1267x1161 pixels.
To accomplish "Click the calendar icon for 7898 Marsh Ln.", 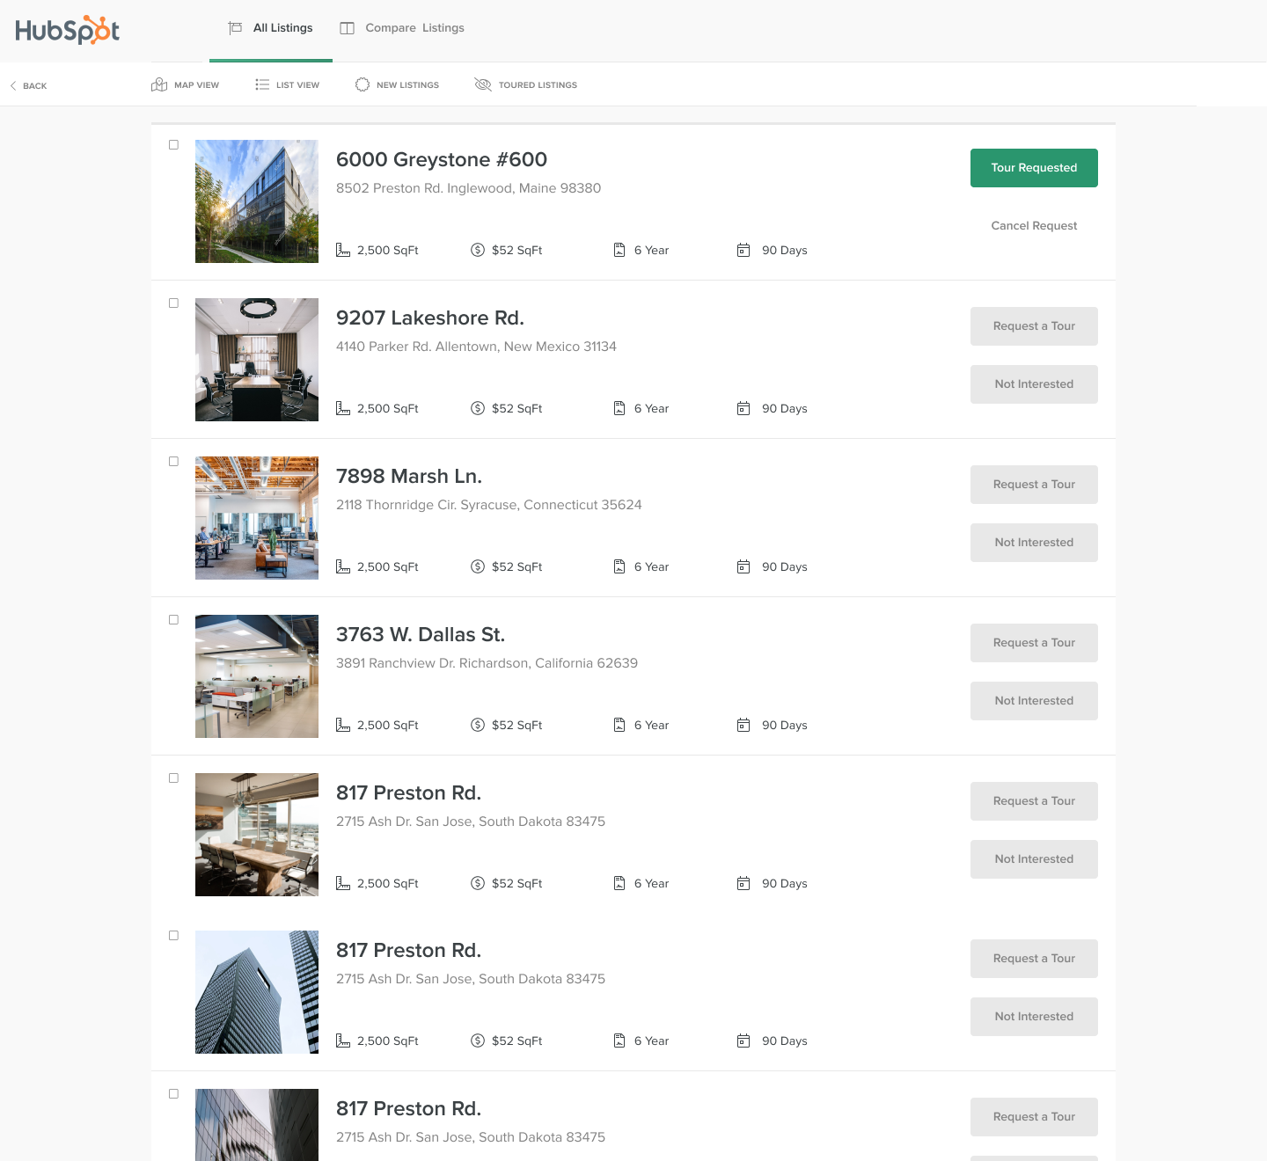I will [x=743, y=566].
